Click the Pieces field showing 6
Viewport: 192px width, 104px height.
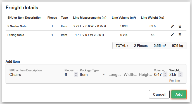pyautogui.click(x=69, y=74)
